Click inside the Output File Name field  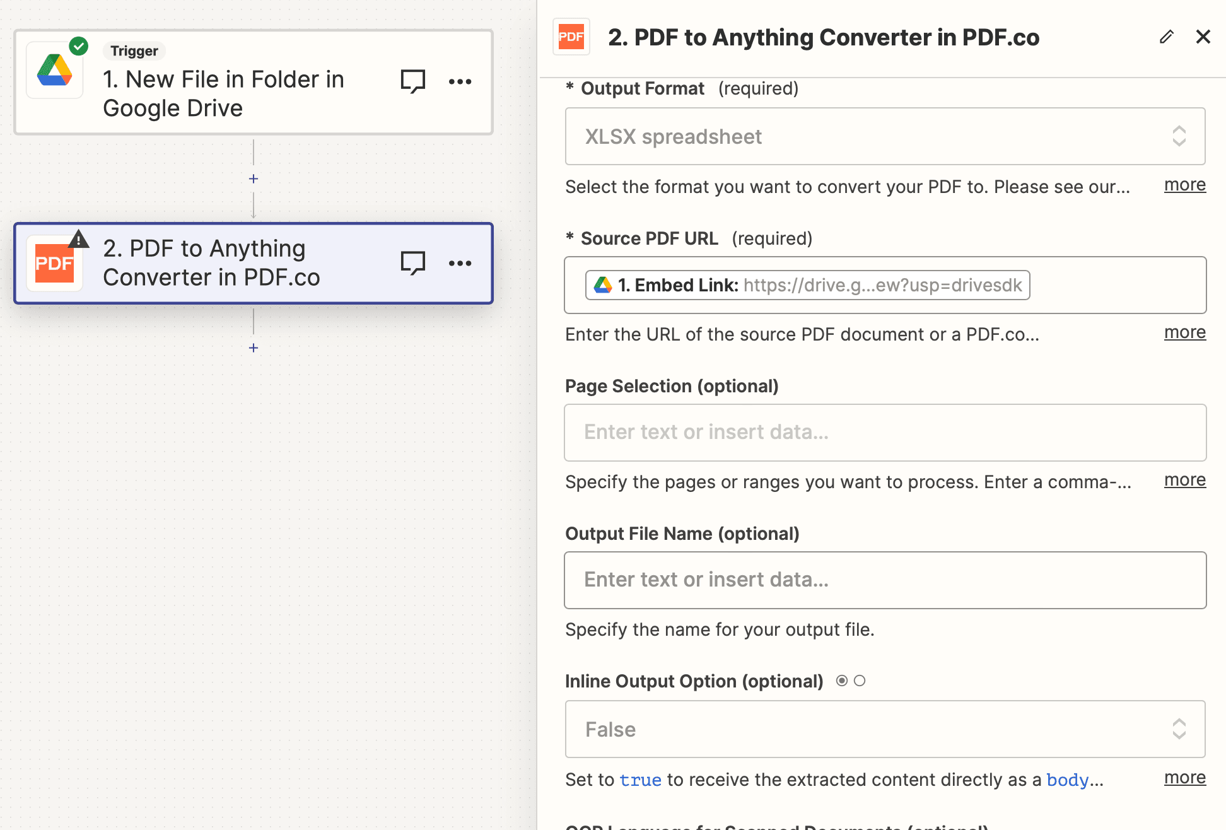point(885,580)
